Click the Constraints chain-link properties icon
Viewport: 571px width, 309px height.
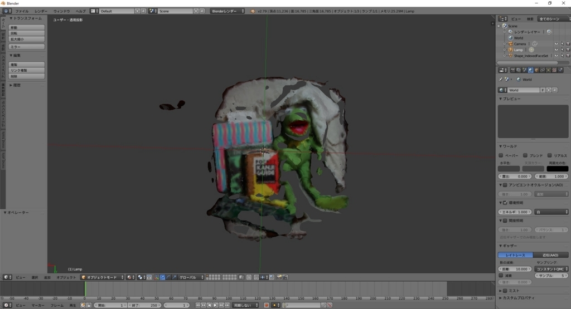(542, 70)
